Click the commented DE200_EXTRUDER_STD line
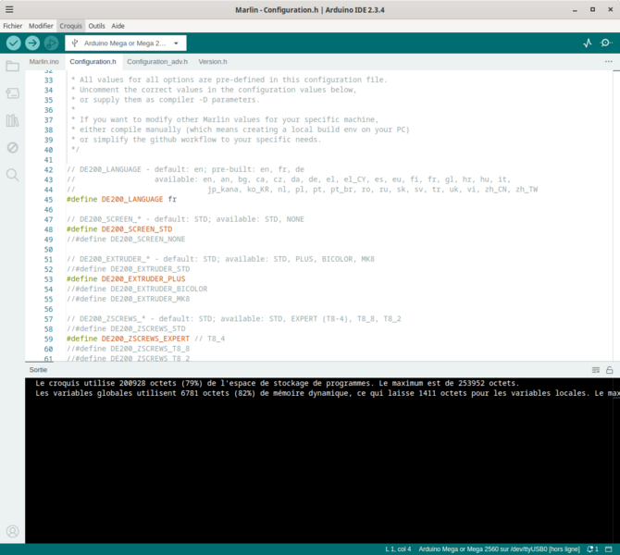Screen dimensions: 620x555 pos(128,269)
